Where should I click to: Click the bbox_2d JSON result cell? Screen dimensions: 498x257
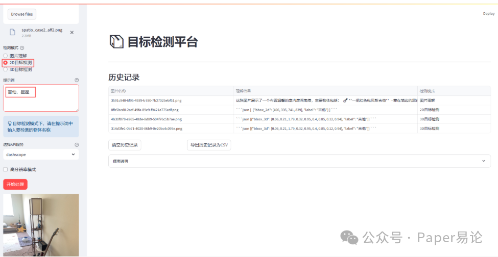pos(325,110)
